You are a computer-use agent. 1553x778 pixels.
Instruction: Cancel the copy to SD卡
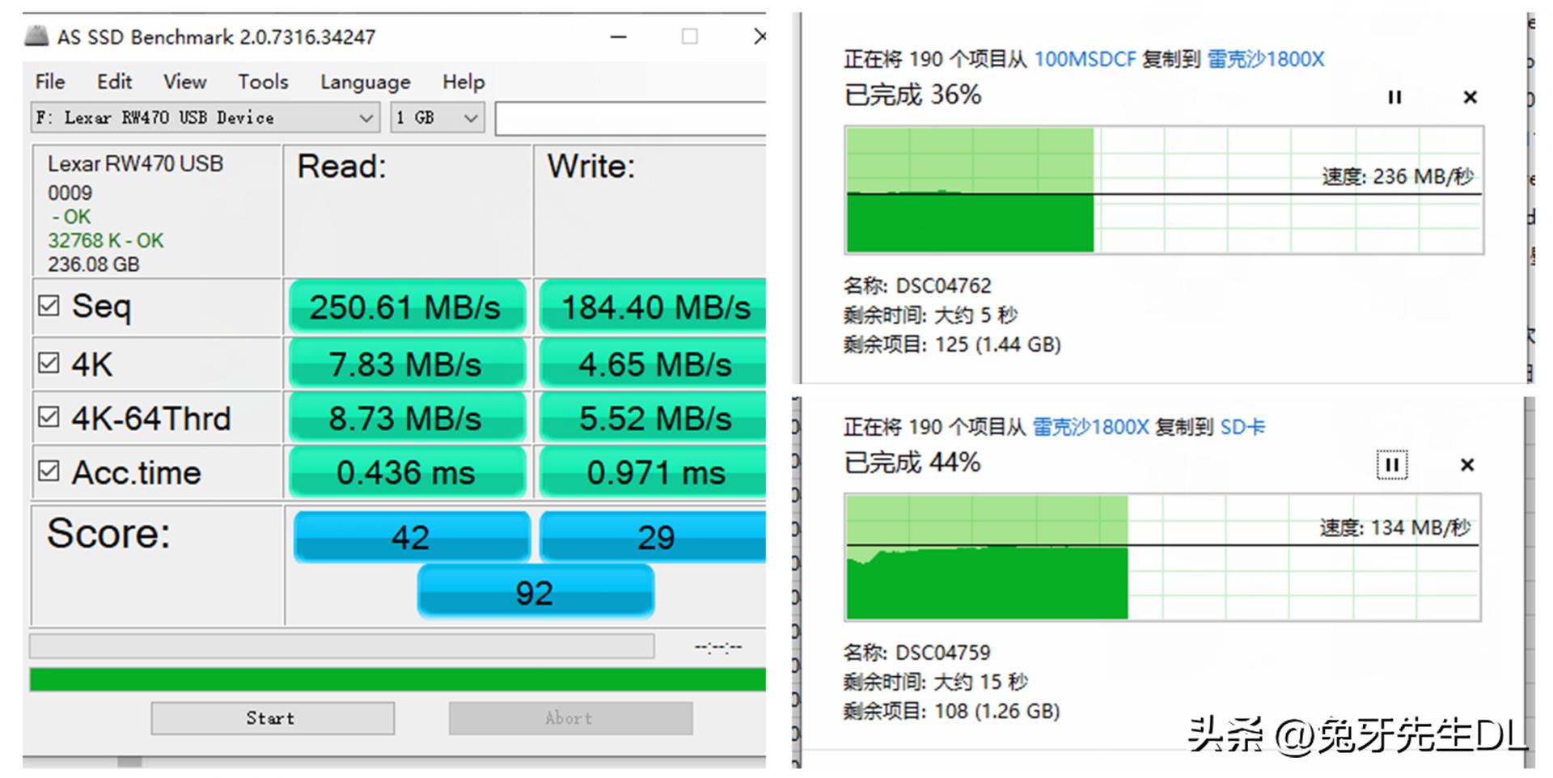(x=1466, y=465)
